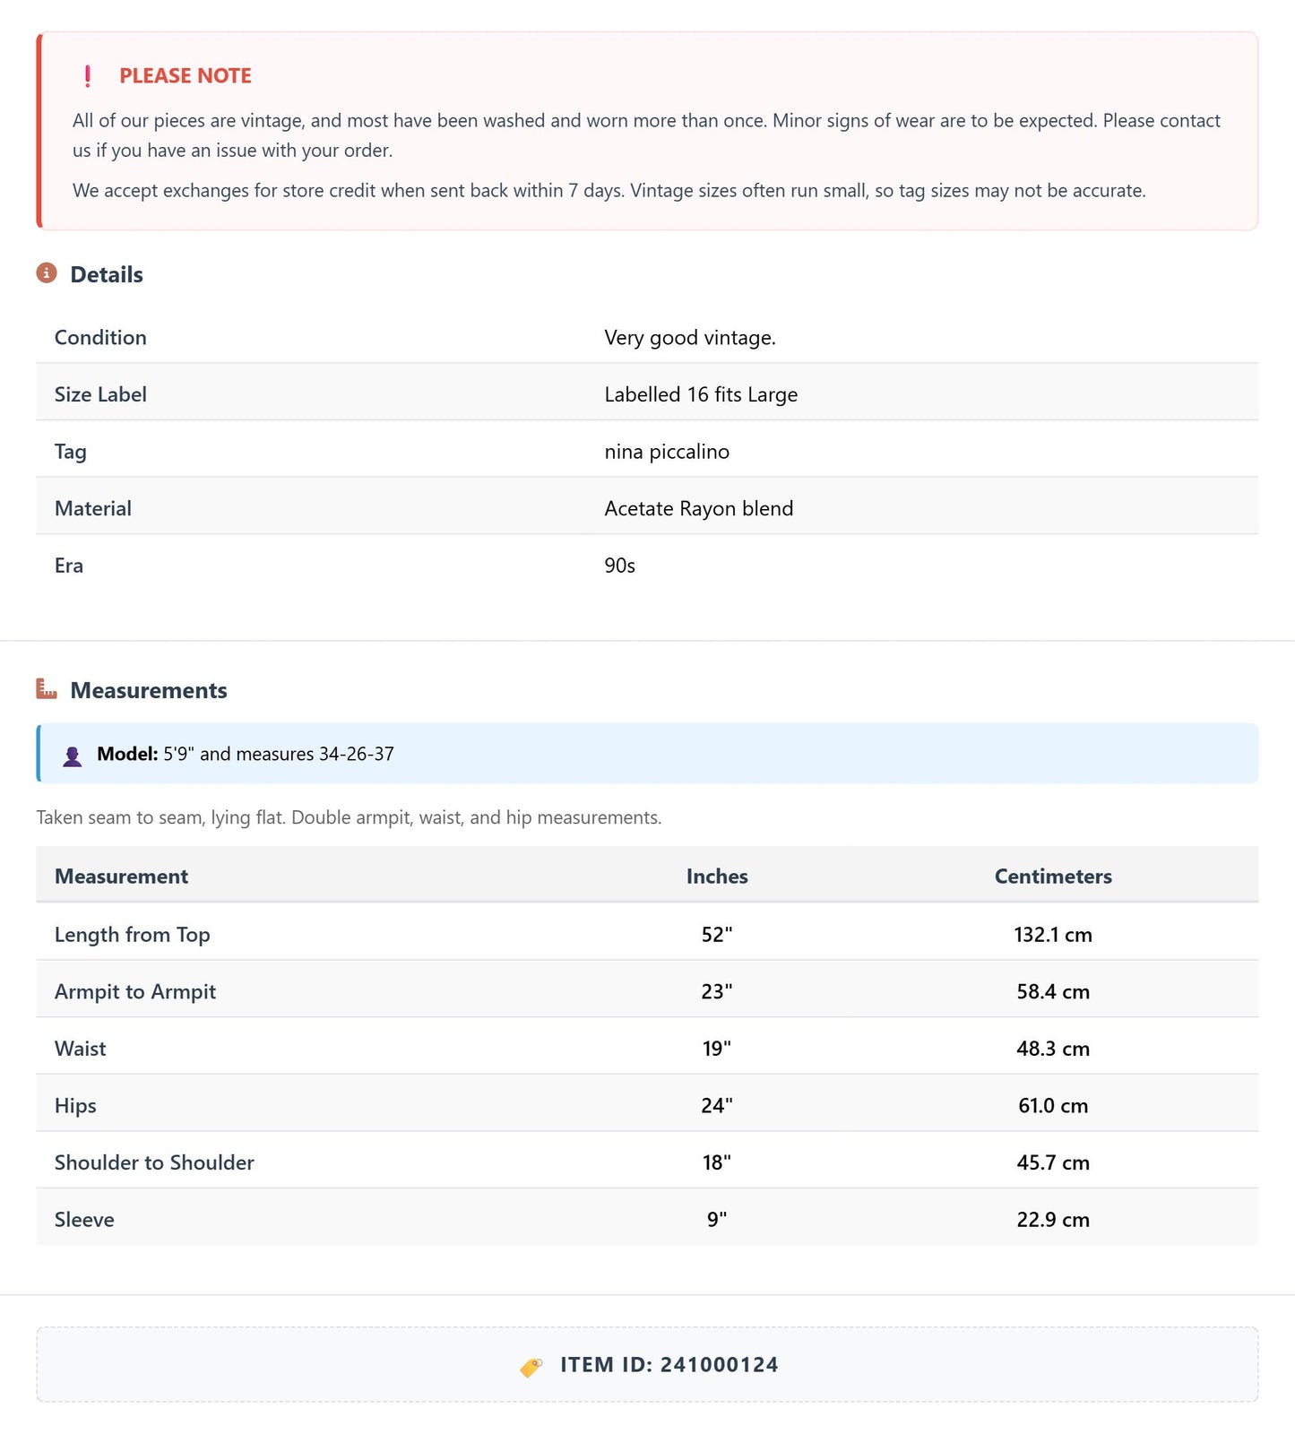Click the Model 5'9" measurement note
The height and width of the screenshot is (1434, 1295).
(246, 755)
